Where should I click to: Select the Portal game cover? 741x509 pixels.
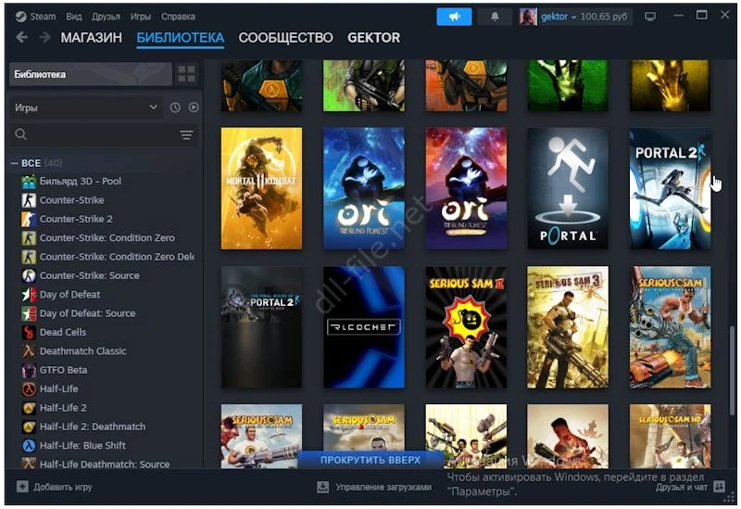(568, 188)
